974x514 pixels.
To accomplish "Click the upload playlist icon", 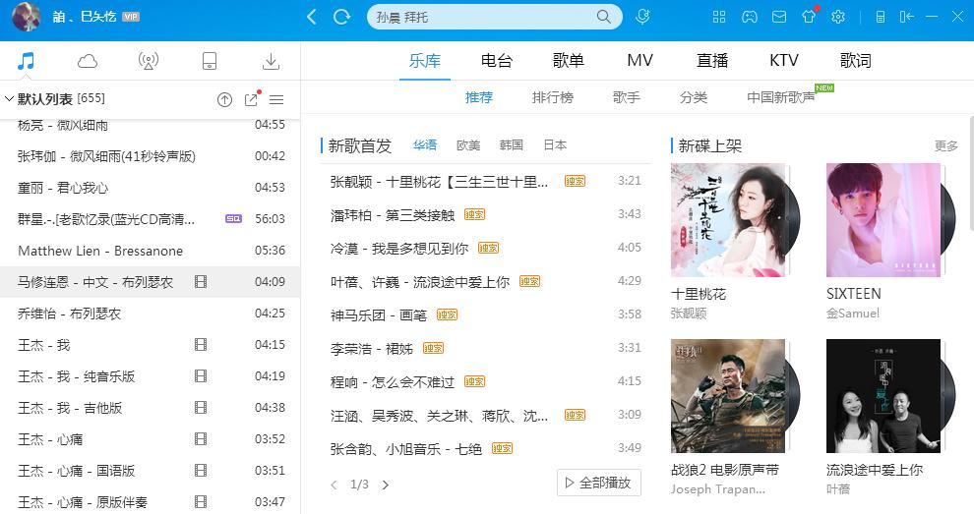I will coord(225,99).
